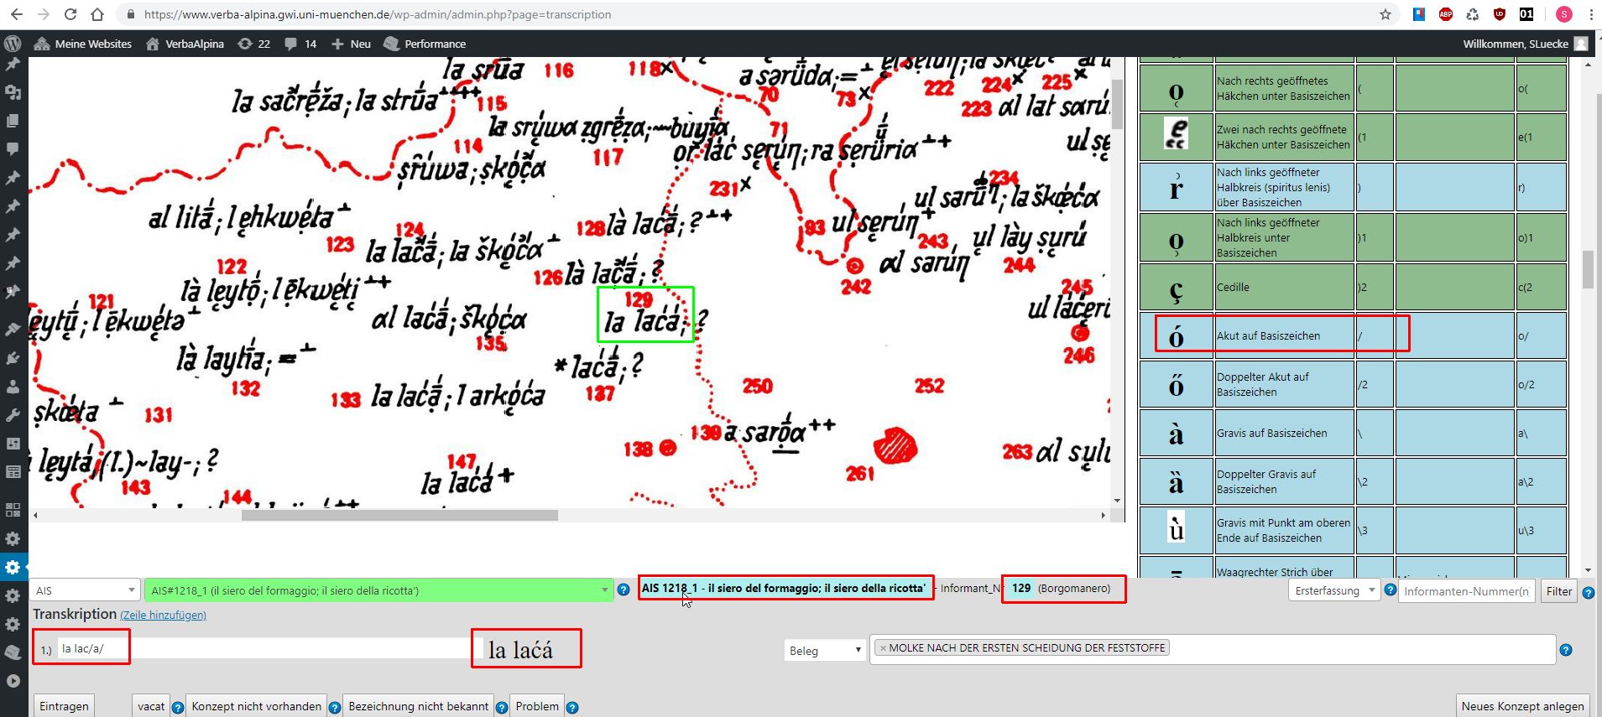
Task: Click help icon next to vacat button
Action: click(178, 707)
